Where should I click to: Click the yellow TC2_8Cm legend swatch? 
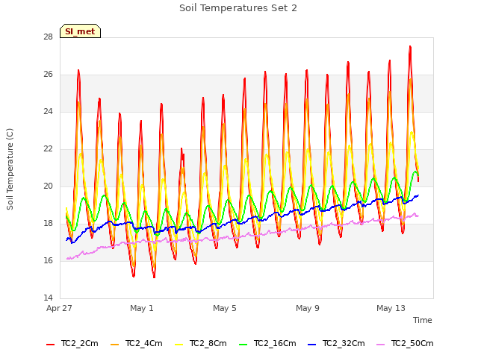click(179, 345)
